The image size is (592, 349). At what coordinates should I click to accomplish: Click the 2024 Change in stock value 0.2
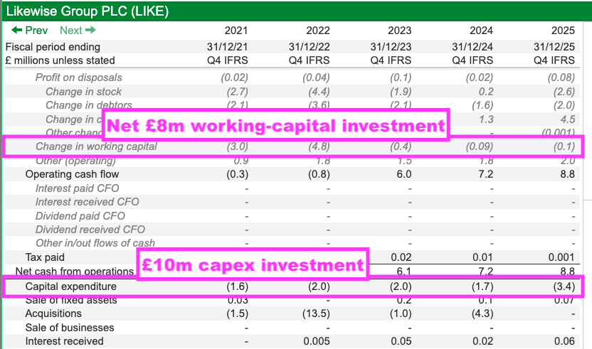click(x=486, y=92)
